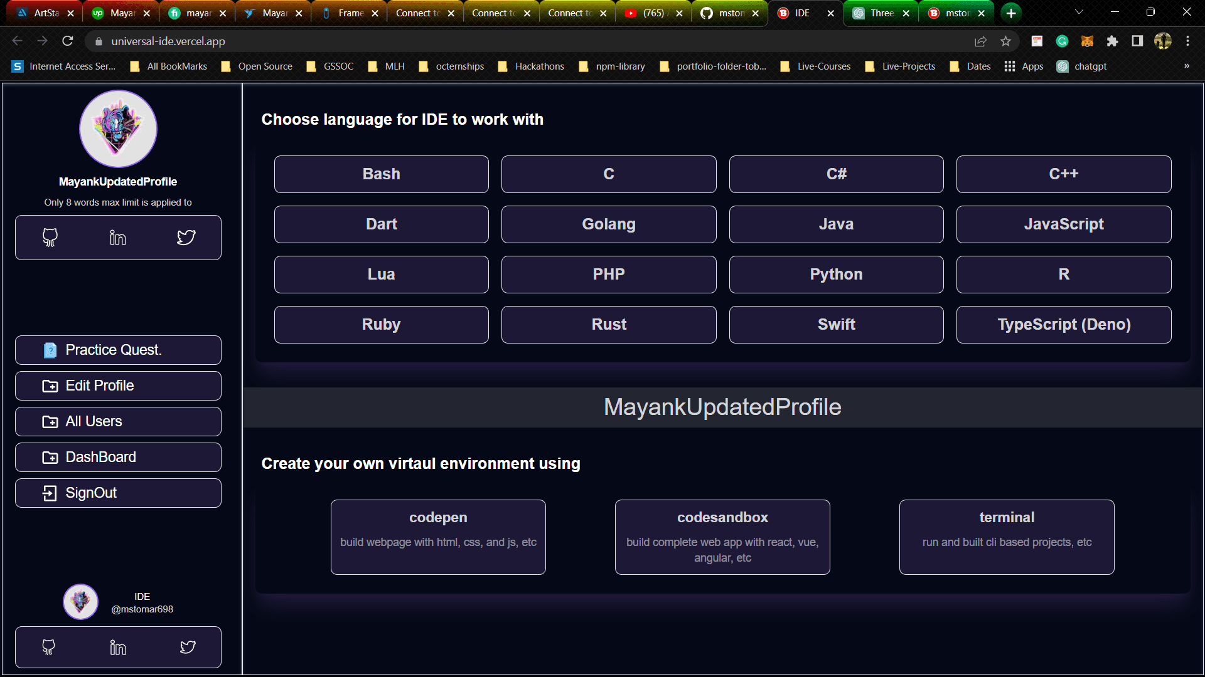Image resolution: width=1205 pixels, height=677 pixels.
Task: Open the codesandbox virtual environment
Action: (722, 537)
